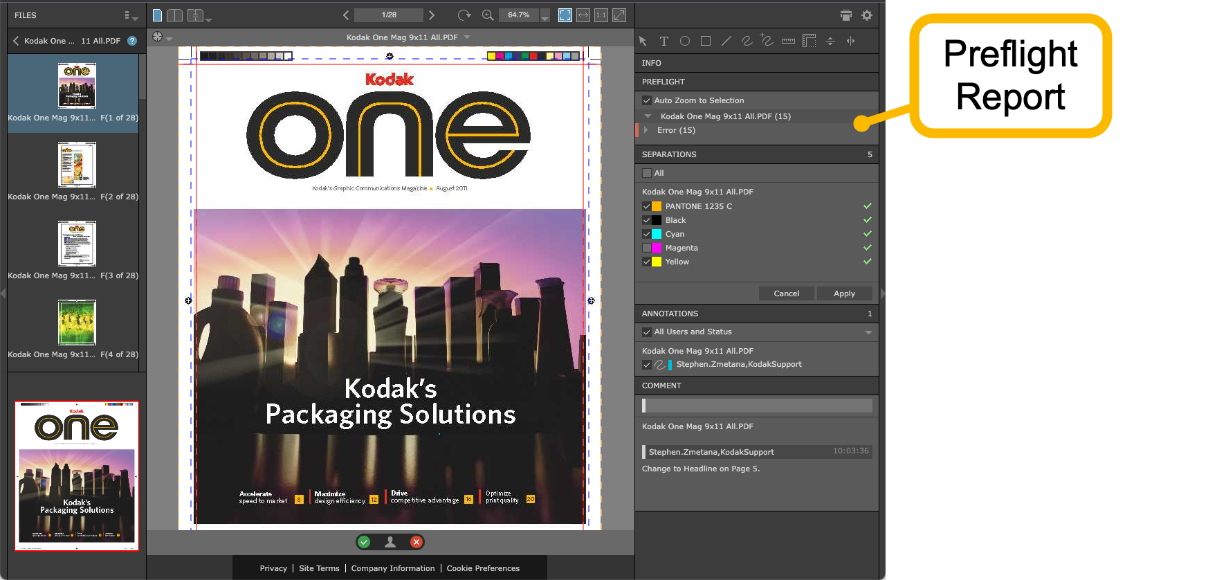The image size is (1217, 580).
Task: Select the ruler measure tool
Action: click(x=788, y=41)
